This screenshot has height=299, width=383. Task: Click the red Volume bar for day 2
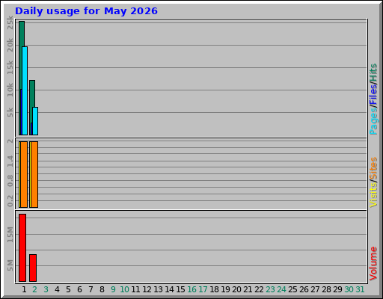point(33,268)
